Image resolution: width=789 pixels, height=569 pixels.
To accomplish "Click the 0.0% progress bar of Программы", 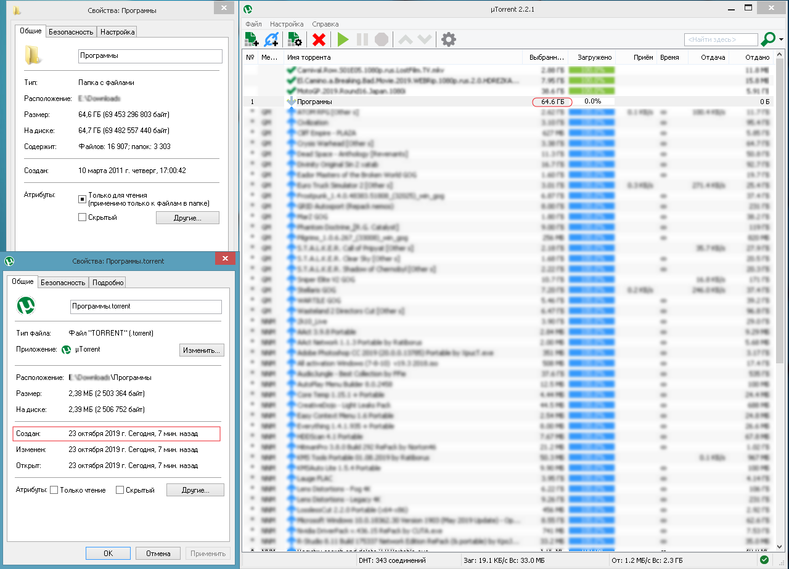I will (x=592, y=102).
